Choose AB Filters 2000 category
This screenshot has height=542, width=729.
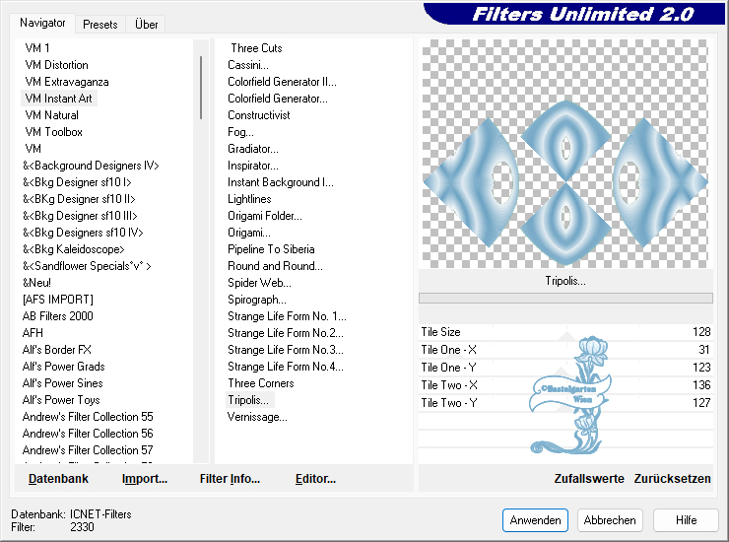coord(58,316)
